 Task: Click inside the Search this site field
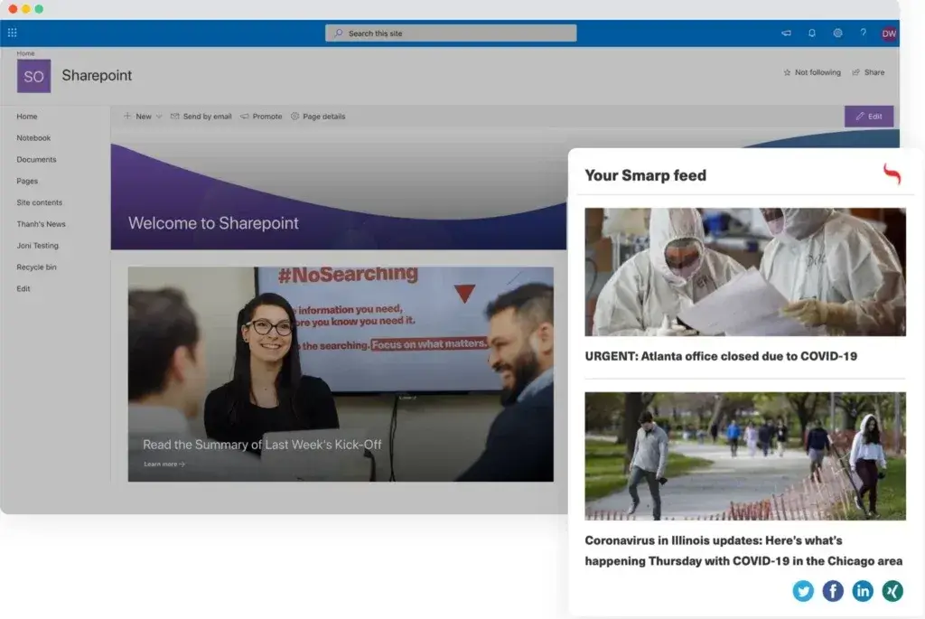(451, 33)
